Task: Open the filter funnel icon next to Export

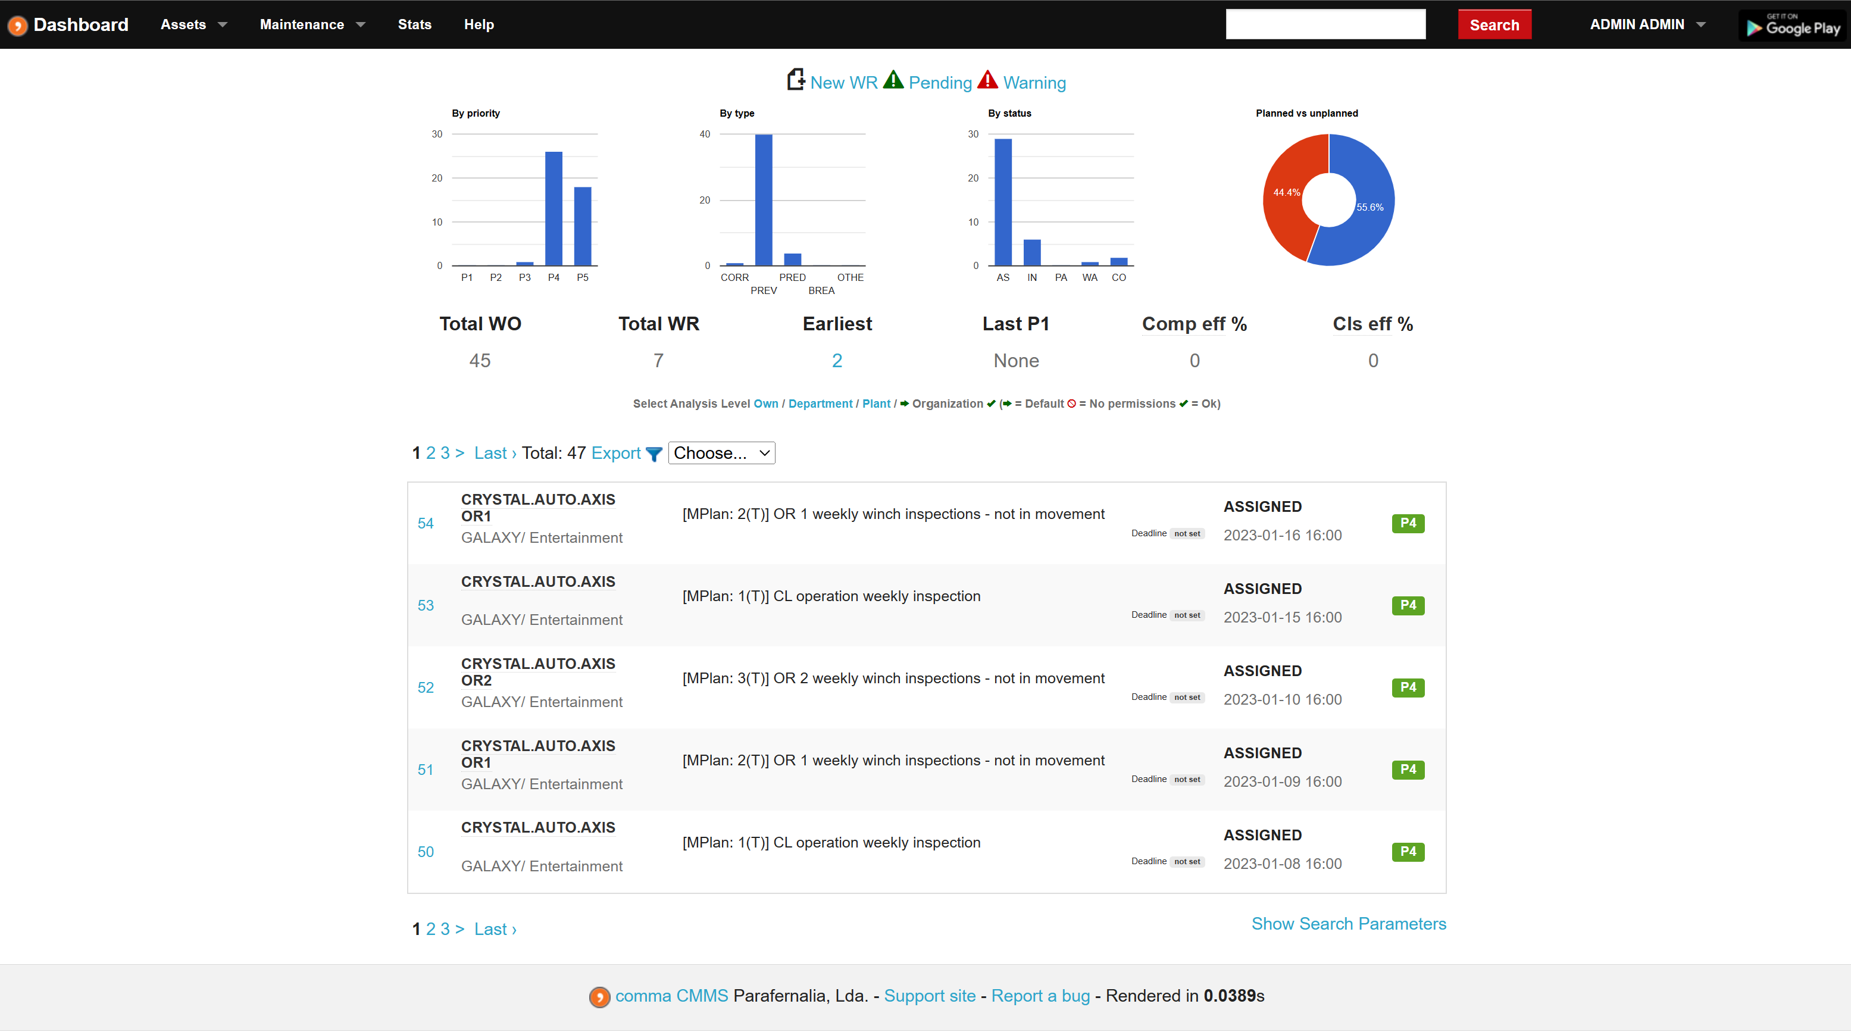Action: click(x=654, y=454)
